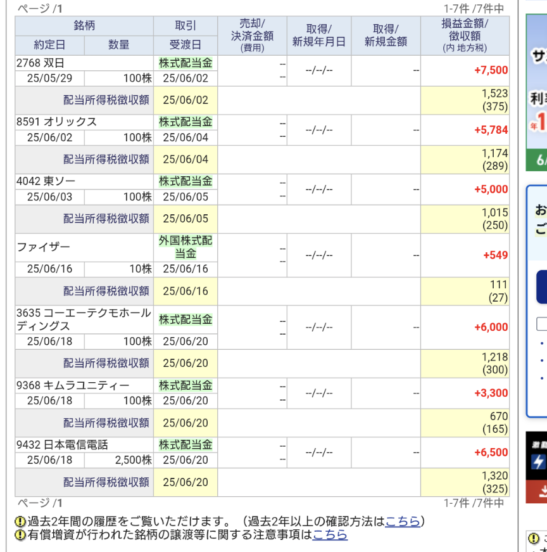The height and width of the screenshot is (552, 547).
Task: Click the 1,320 tax withholding amount
Action: (494, 475)
